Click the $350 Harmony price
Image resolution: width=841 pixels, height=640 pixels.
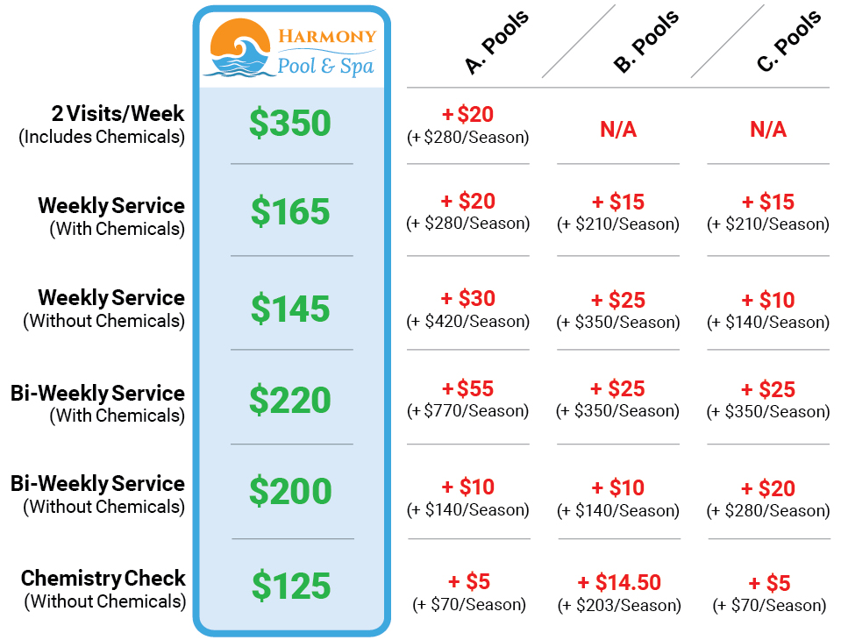click(x=290, y=124)
